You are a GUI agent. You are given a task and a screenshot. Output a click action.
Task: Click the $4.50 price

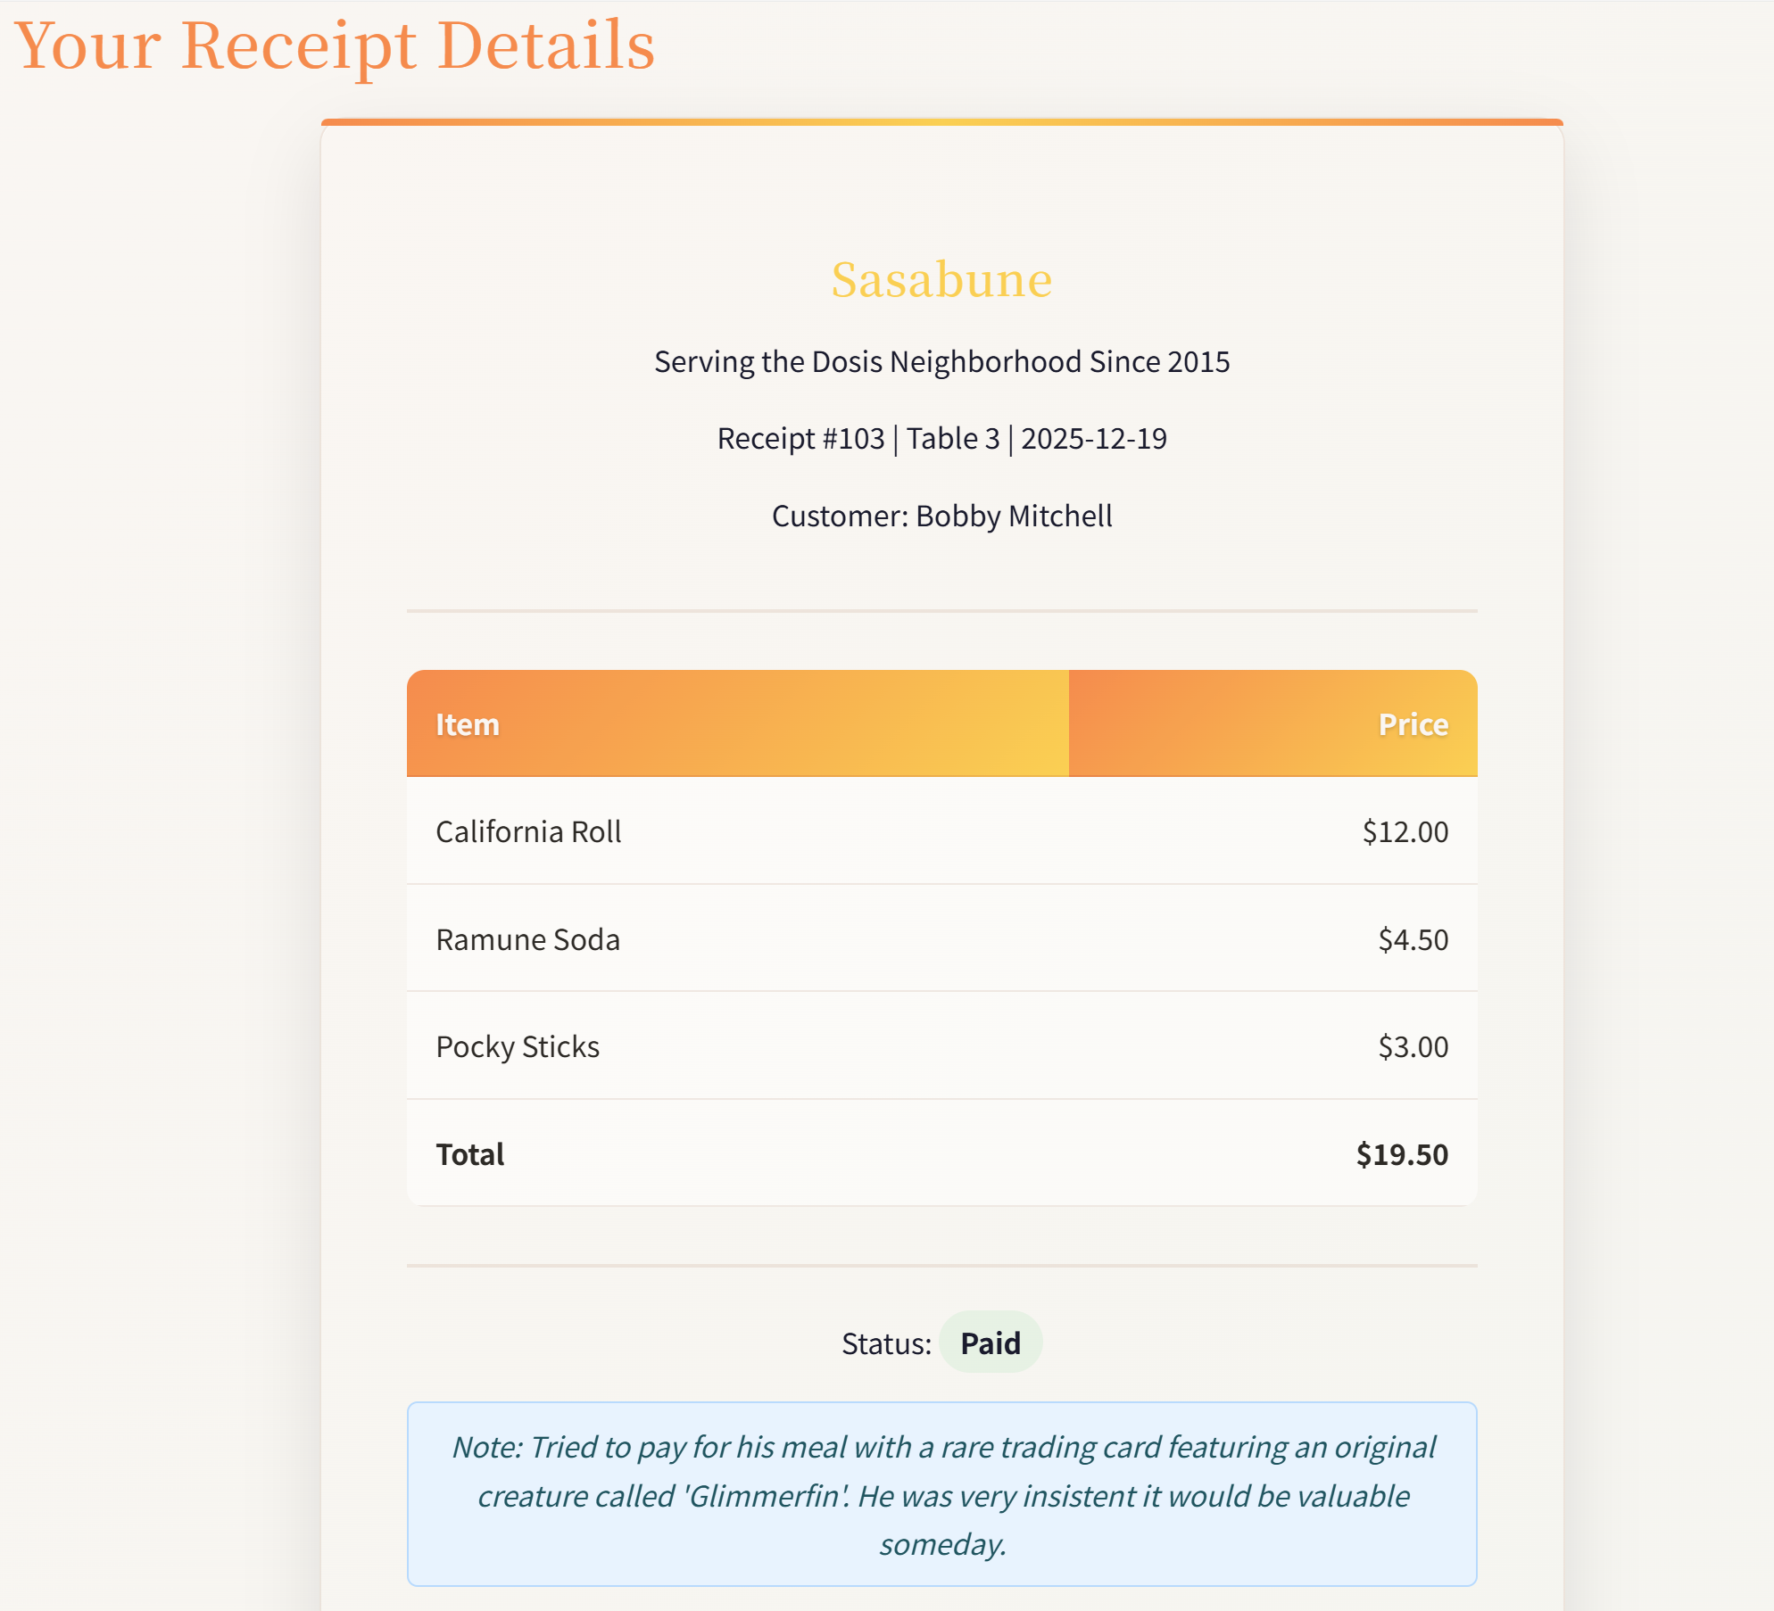pyautogui.click(x=1413, y=939)
